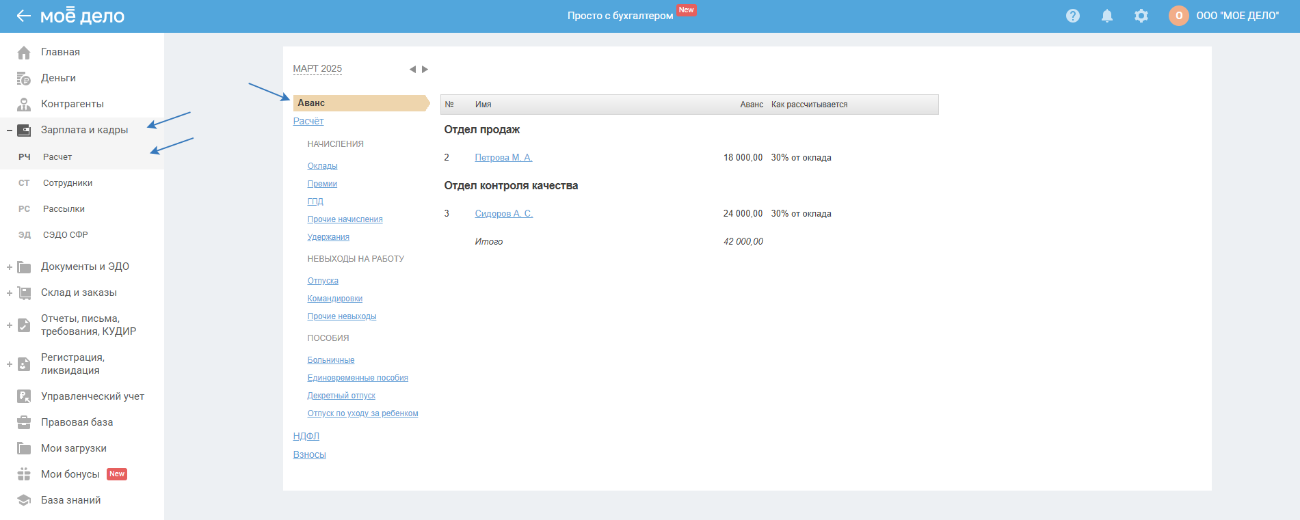1300x520 pixels.
Task: Go to previous month arrow
Action: click(x=412, y=69)
